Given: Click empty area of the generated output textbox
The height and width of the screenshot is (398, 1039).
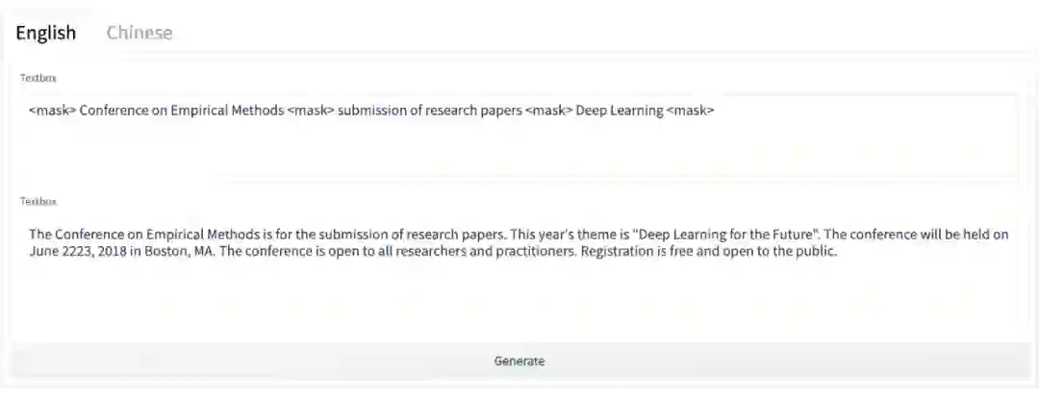Looking at the screenshot, I should tap(519, 298).
